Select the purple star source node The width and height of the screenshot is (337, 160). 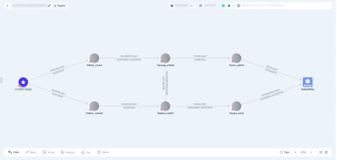24,82
